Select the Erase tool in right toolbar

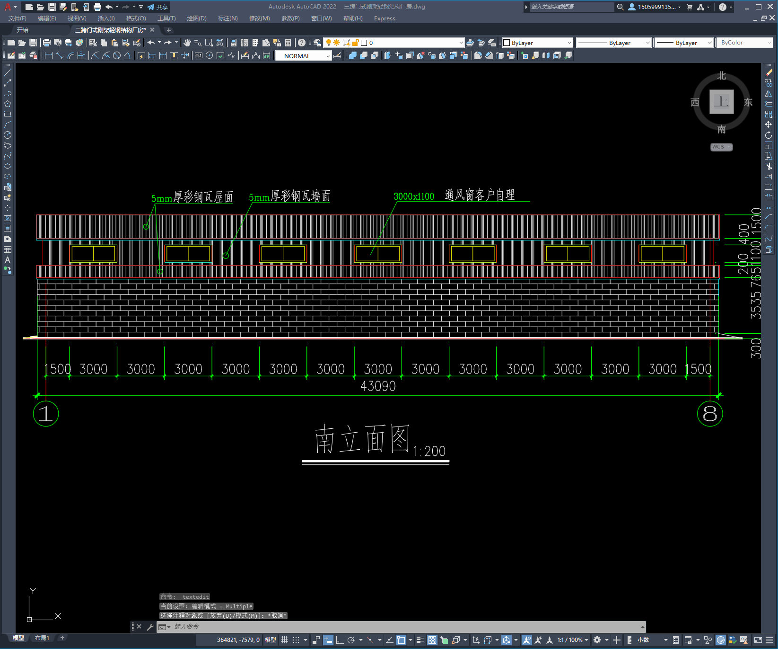769,72
